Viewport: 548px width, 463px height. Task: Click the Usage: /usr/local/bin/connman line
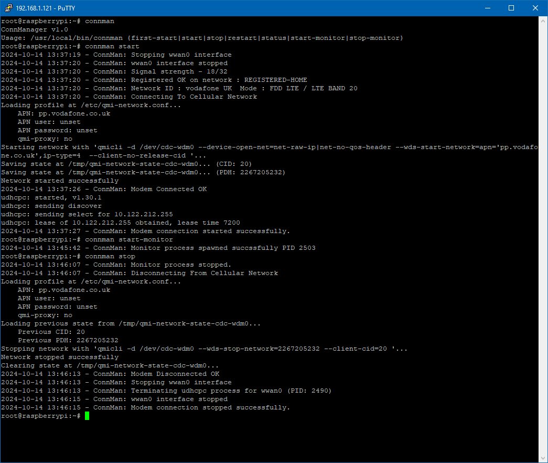202,38
